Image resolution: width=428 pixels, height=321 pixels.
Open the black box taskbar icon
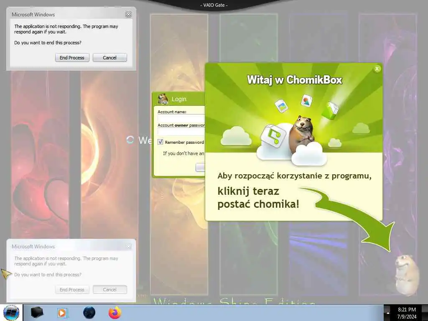click(x=37, y=313)
